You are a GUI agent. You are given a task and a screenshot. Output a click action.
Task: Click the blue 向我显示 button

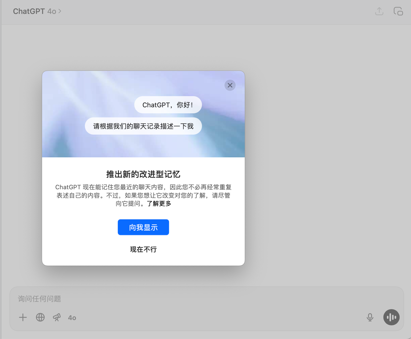[x=143, y=227]
